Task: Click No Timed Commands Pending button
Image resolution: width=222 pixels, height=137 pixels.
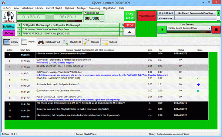Action: point(195,13)
